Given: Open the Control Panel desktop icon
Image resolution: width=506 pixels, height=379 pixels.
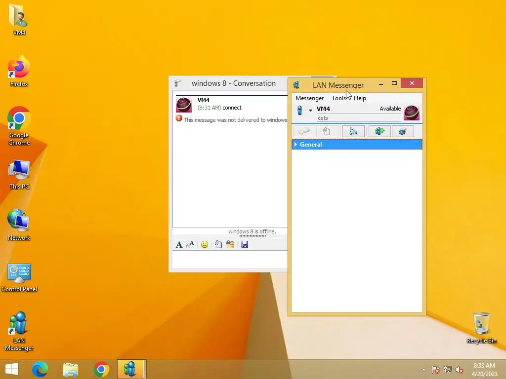Looking at the screenshot, I should [x=19, y=277].
